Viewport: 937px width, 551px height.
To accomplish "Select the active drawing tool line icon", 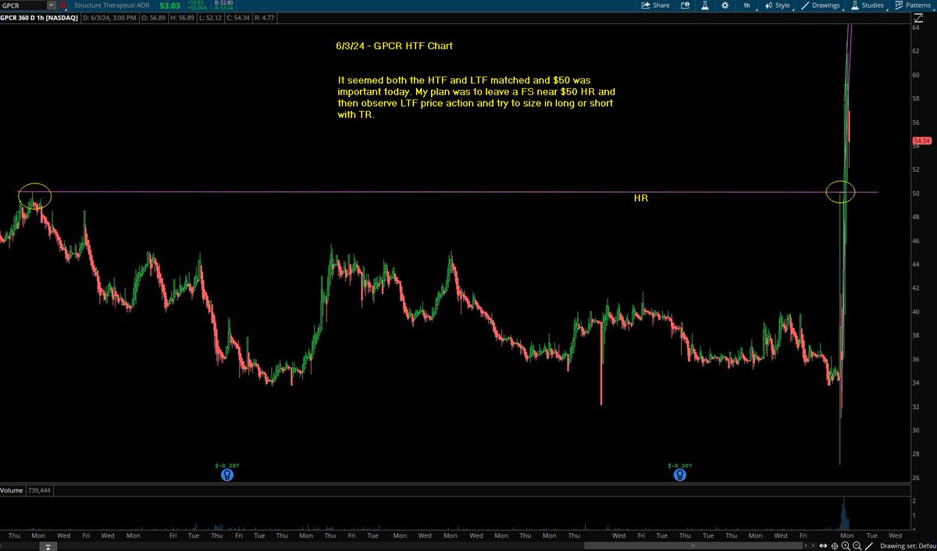I will pyautogui.click(x=869, y=546).
